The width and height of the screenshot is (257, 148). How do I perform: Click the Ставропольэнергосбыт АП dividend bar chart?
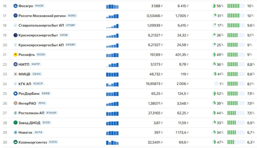[x=112, y=26]
